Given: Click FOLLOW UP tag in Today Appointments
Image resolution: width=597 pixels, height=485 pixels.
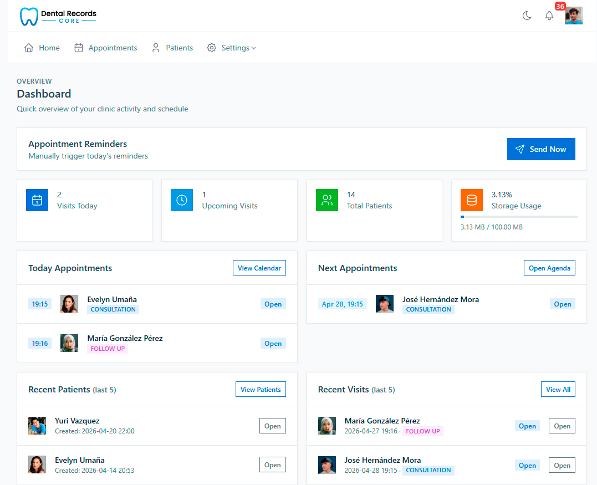Looking at the screenshot, I should pos(108,349).
